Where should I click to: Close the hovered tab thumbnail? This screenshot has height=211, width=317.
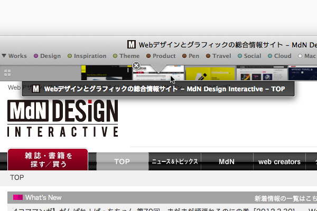pos(136,65)
